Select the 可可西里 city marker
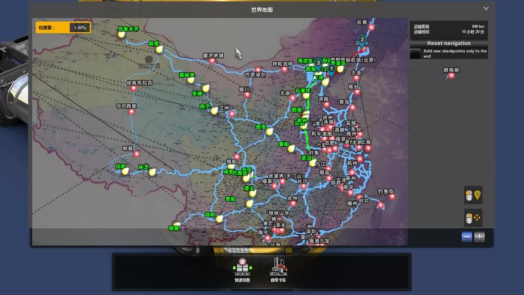Image resolution: width=524 pixels, height=295 pixels. (x=132, y=112)
